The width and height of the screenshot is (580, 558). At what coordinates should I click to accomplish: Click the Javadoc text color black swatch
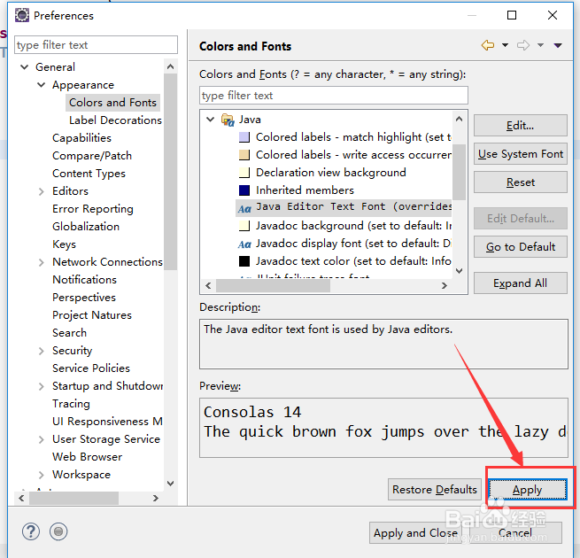[x=244, y=261]
